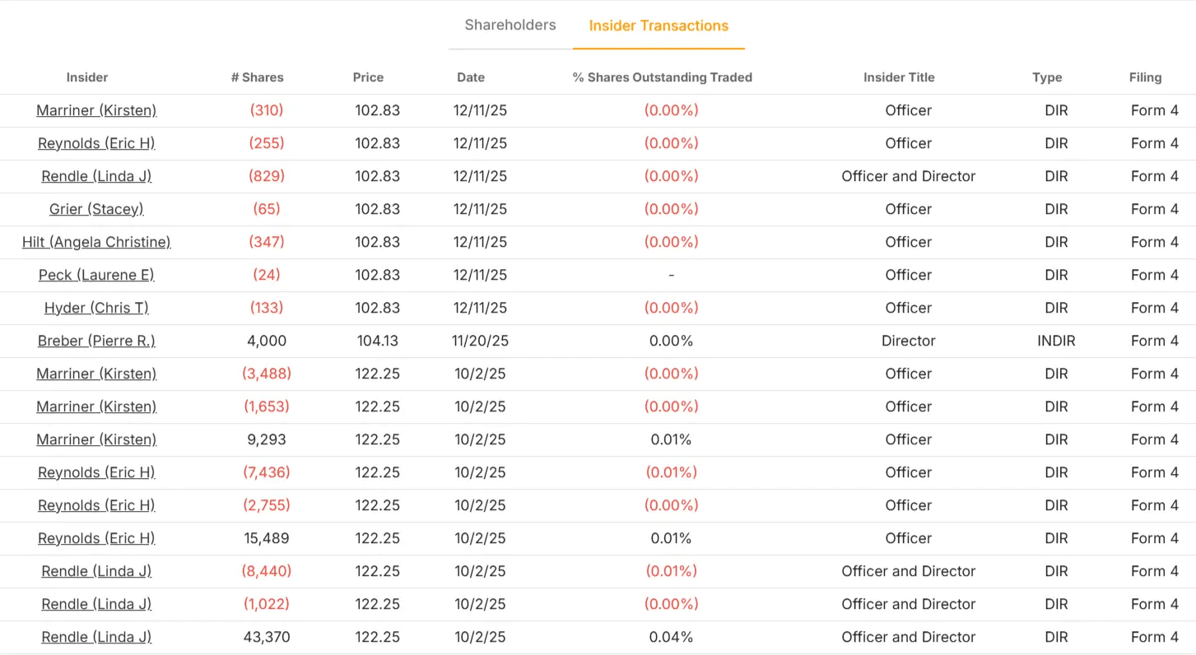
Task: Open Marriner (Kirsten) link in 9,293-share row
Action: coord(96,439)
